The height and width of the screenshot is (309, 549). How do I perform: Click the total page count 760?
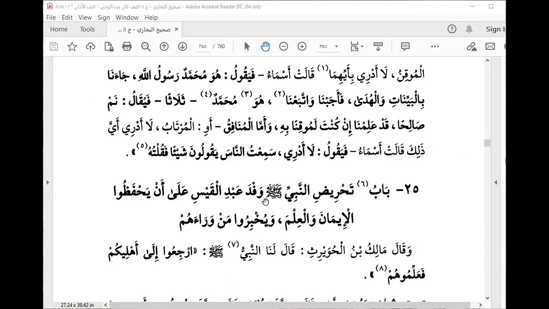[221, 47]
